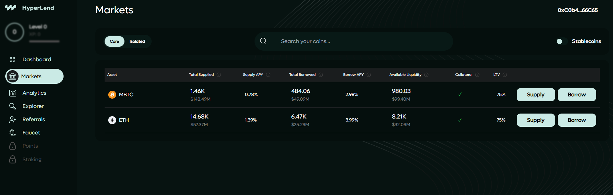613x195 pixels.
Task: Click info icon next to LTV
Action: (505, 75)
